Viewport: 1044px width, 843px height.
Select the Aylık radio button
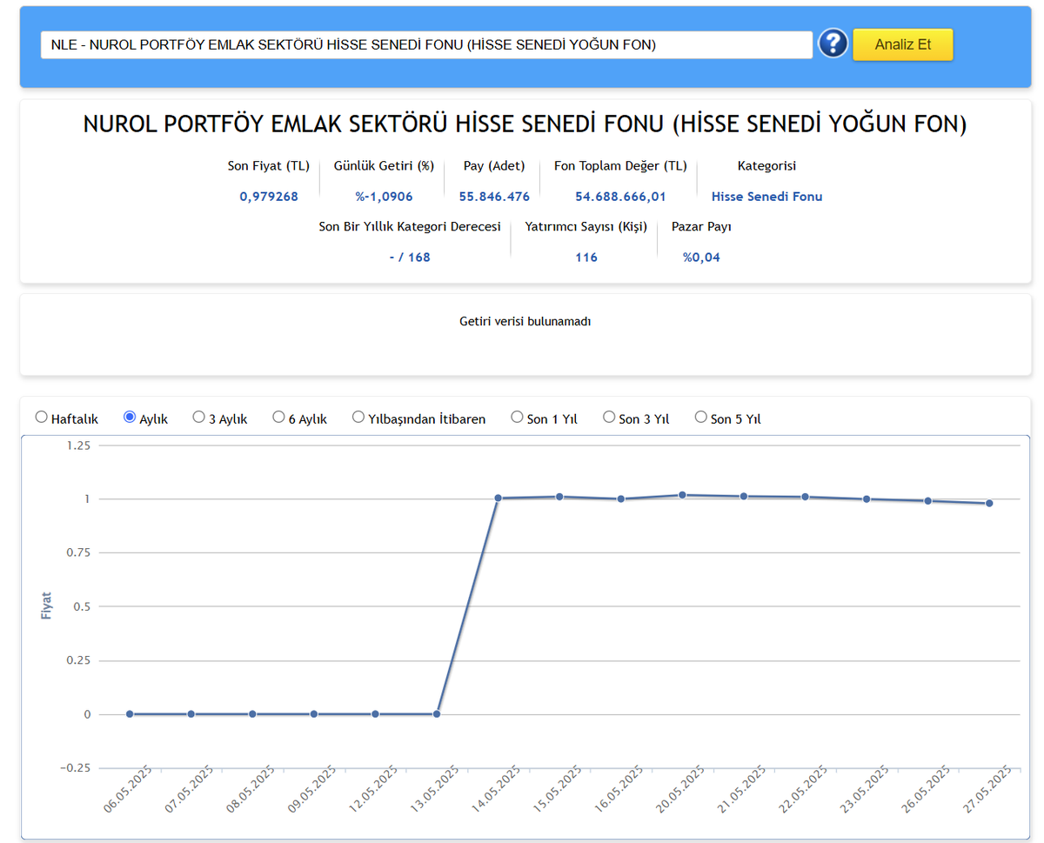point(130,417)
